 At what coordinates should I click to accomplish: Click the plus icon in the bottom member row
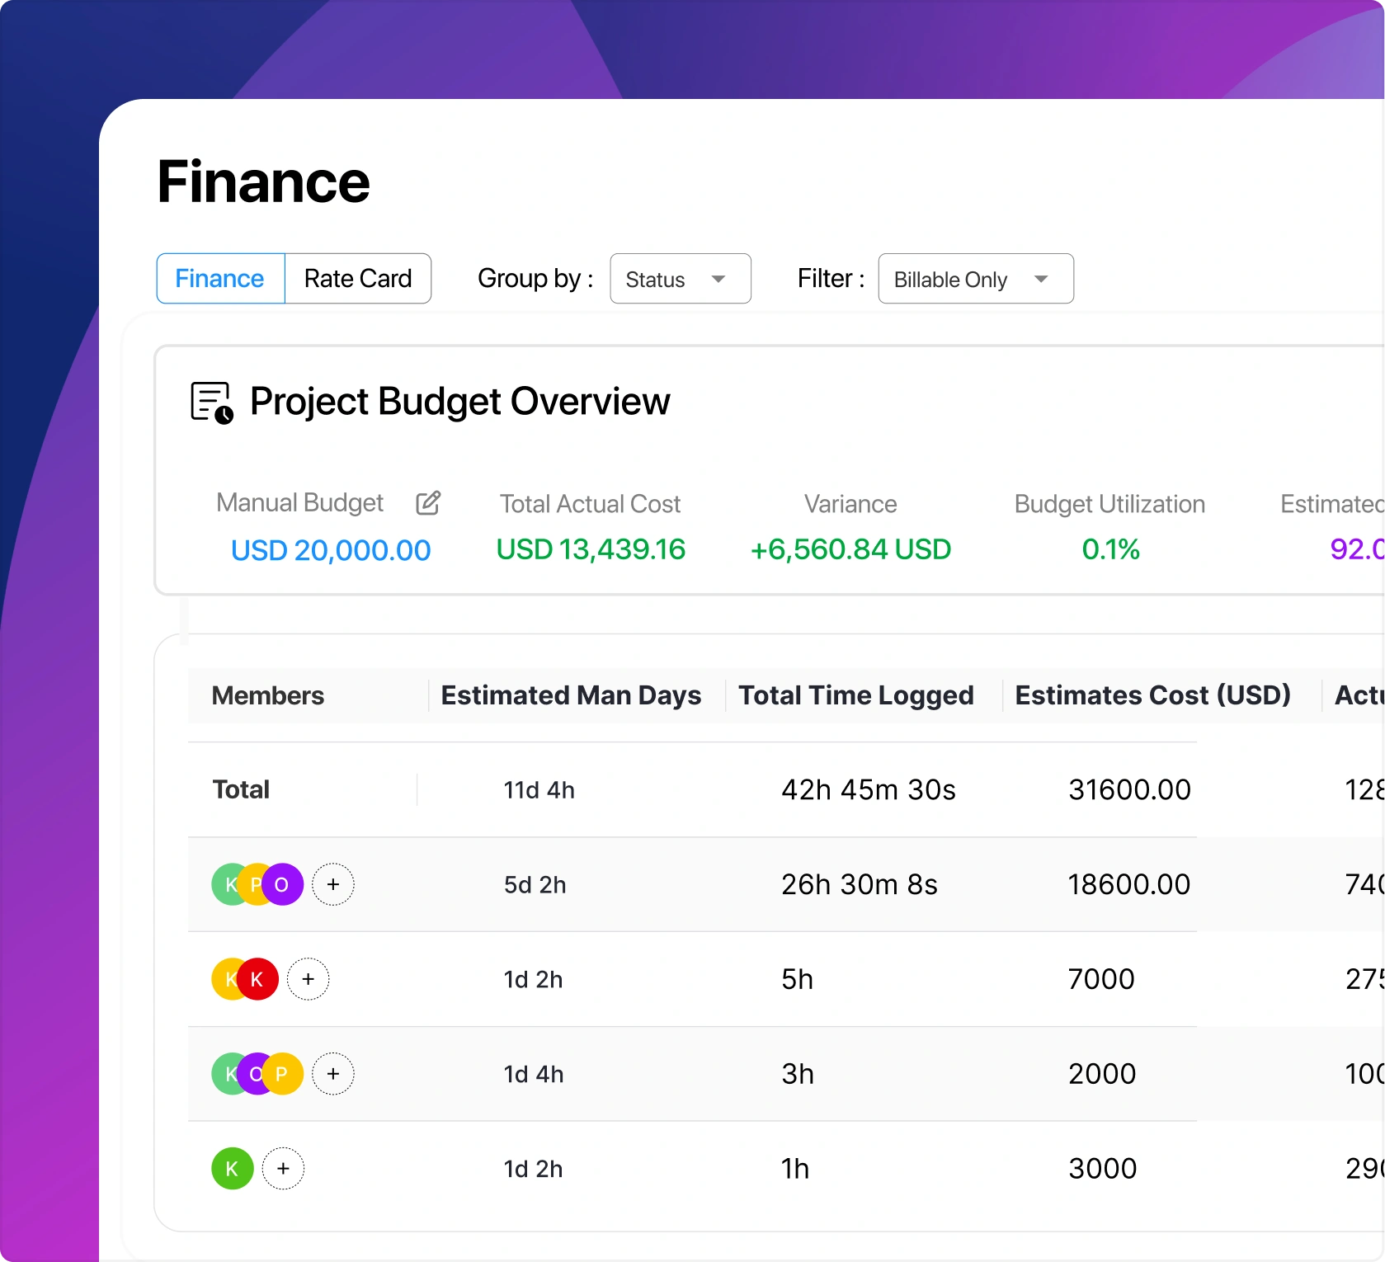point(284,1168)
